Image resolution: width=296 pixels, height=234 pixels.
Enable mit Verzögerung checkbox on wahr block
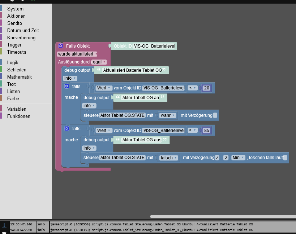[215, 115]
